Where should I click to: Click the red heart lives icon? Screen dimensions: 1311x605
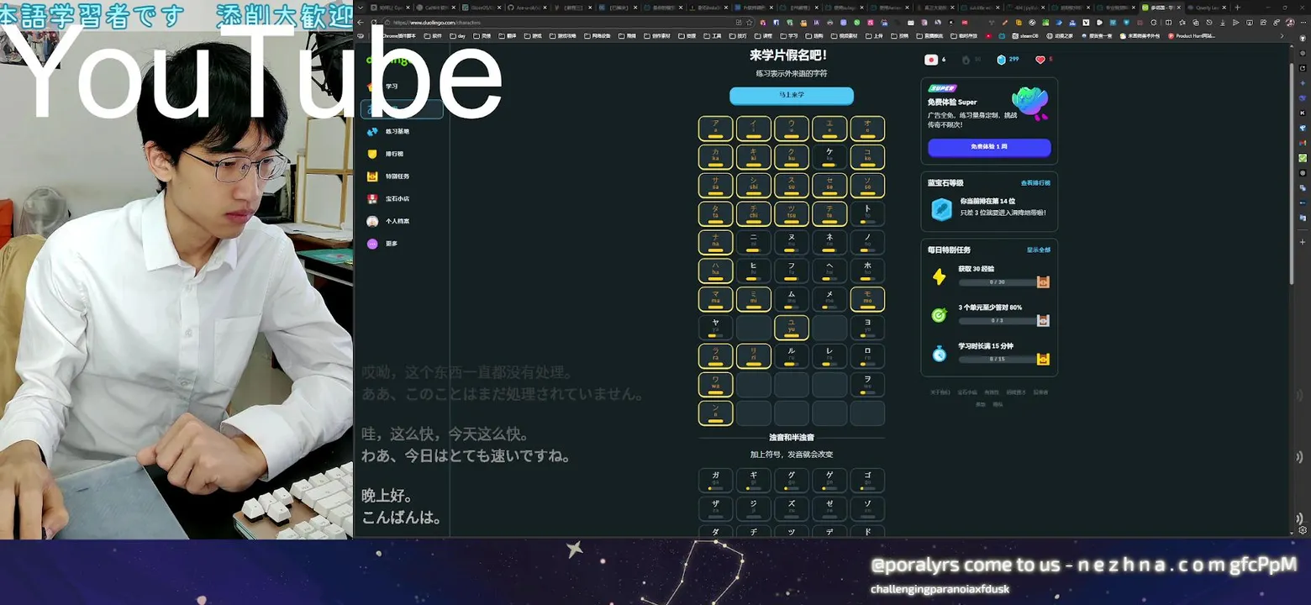click(1040, 60)
